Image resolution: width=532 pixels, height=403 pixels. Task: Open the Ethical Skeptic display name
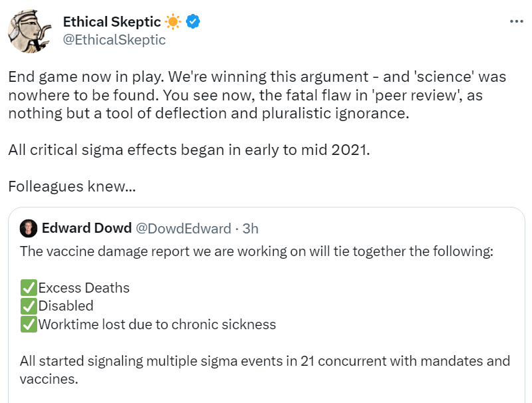(x=112, y=22)
